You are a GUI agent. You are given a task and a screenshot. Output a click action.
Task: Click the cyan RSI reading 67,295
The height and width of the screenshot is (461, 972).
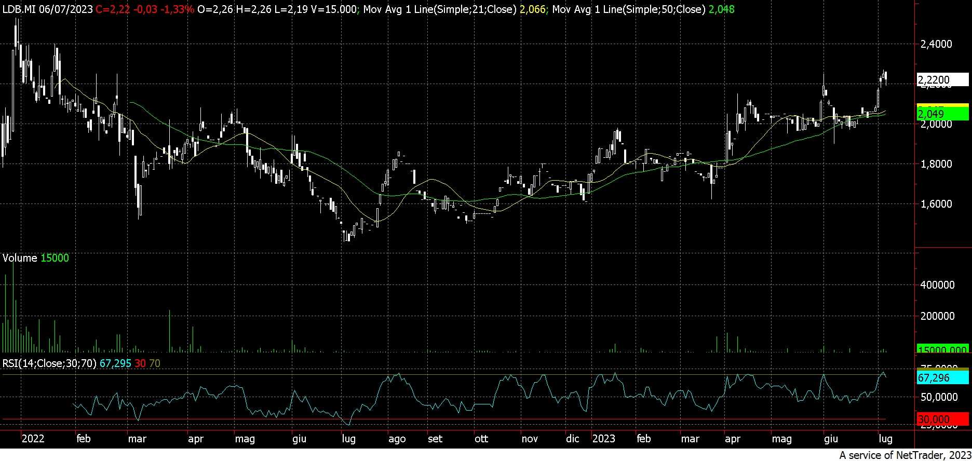click(x=115, y=363)
